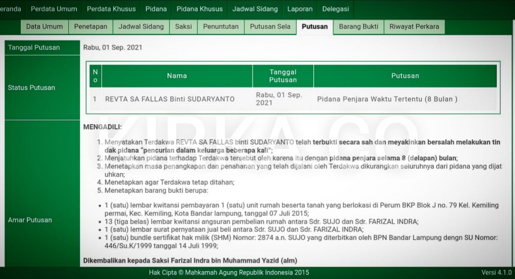Open the Perdata Khusus menu
Screen dimensions: 515x279
click(x=111, y=9)
